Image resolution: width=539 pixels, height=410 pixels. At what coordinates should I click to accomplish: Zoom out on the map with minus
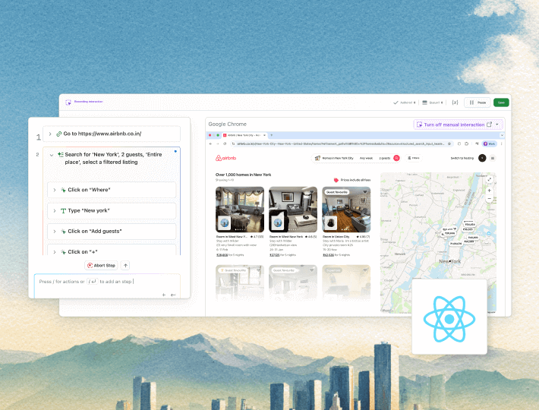[490, 199]
